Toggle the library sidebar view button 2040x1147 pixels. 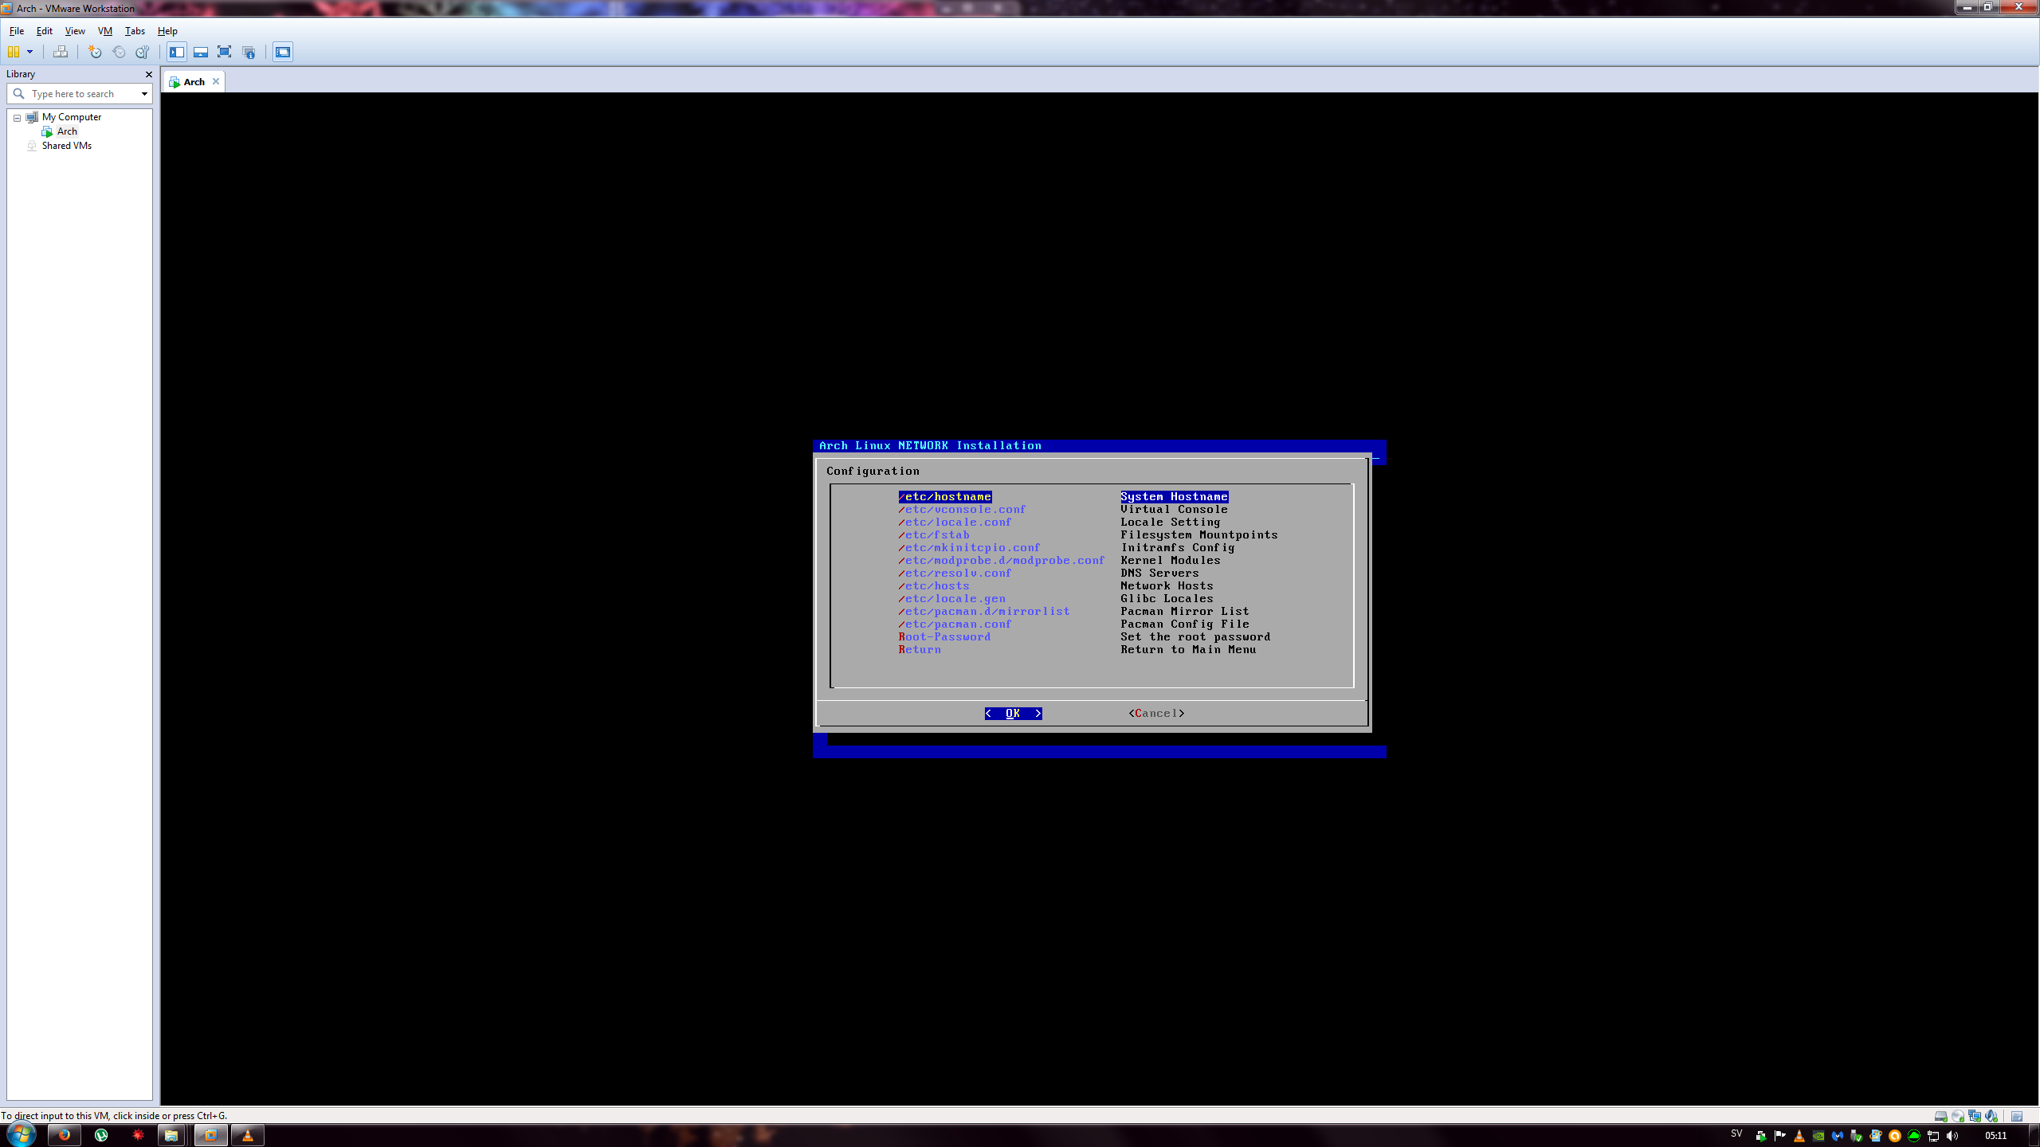pos(177,52)
